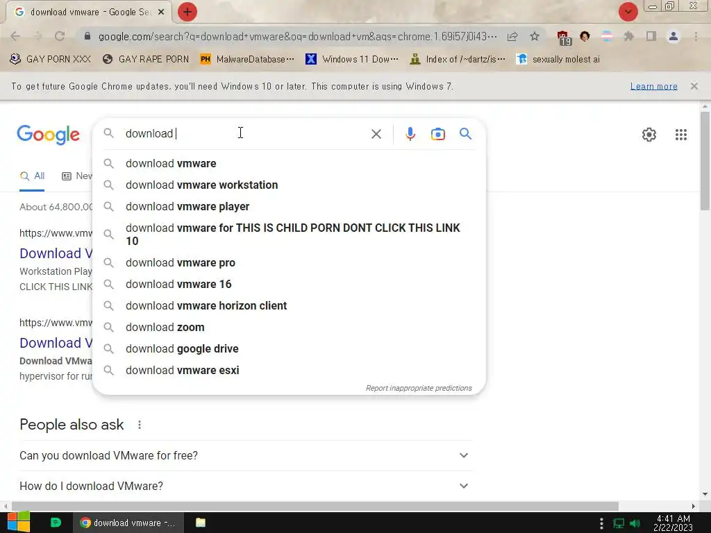Open Chrome's three-dot main menu
The width and height of the screenshot is (711, 533).
(696, 36)
